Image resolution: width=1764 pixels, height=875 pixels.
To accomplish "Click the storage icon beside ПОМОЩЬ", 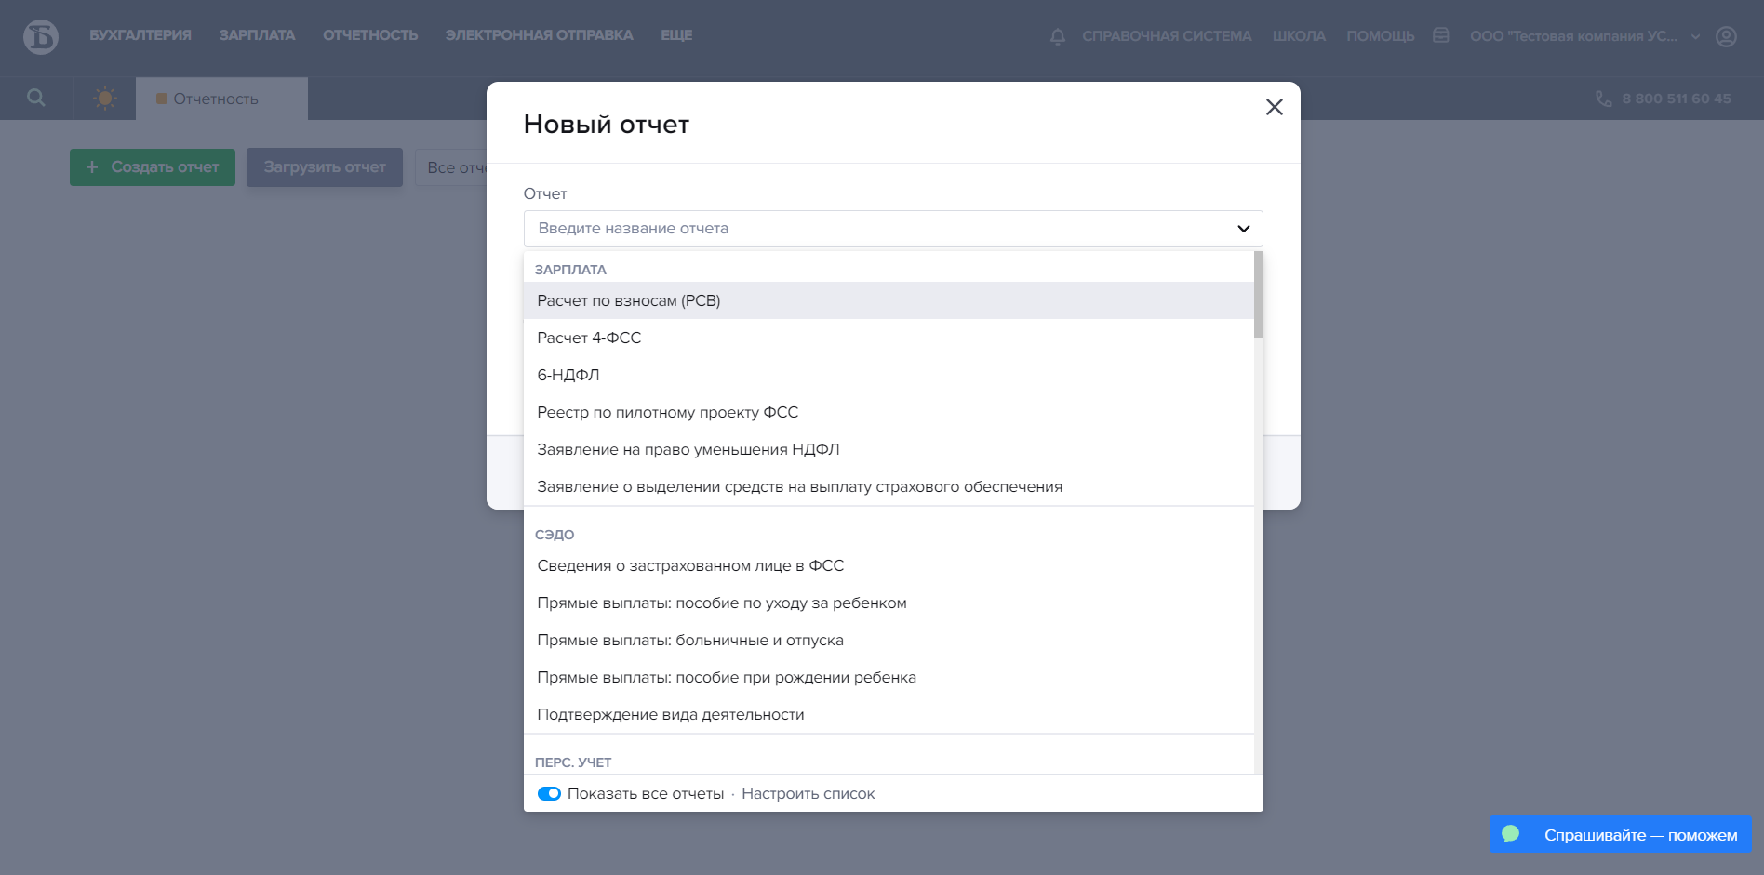I will (1441, 35).
